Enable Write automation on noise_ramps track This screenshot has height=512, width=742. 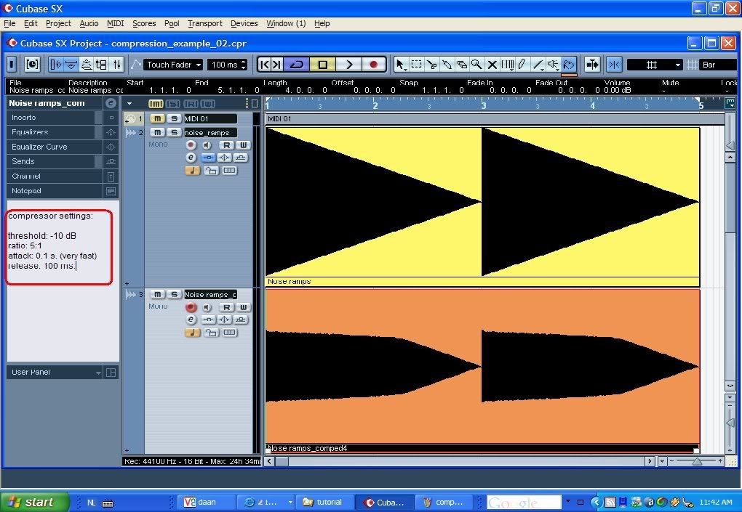(243, 145)
